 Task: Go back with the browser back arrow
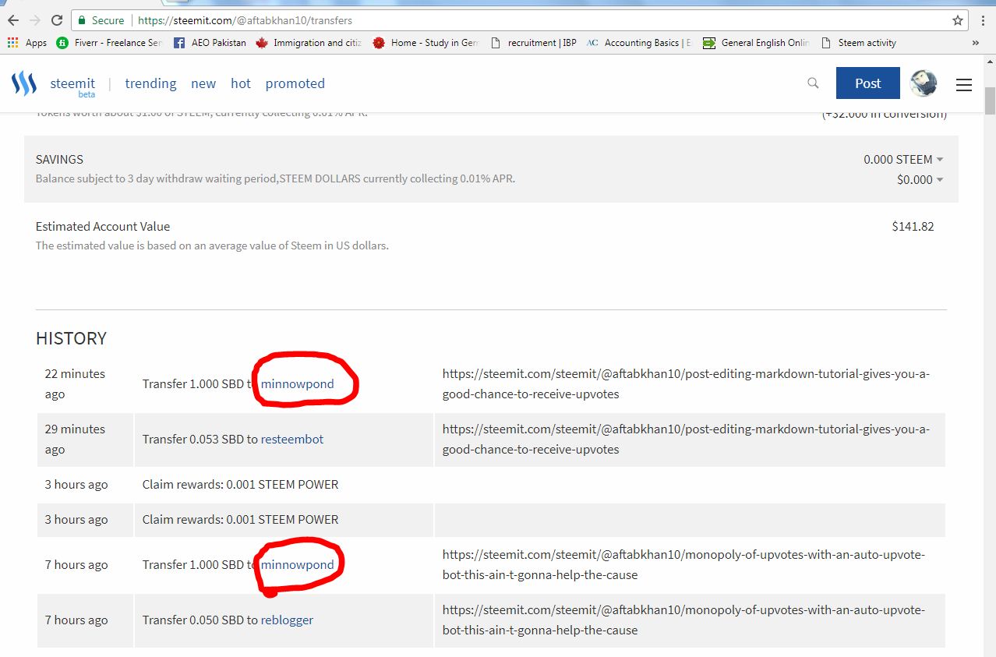click(12, 20)
